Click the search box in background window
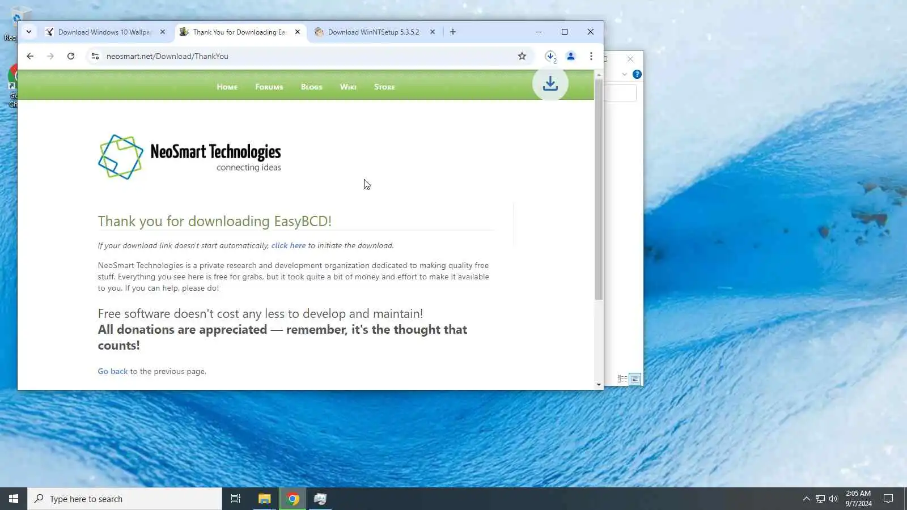The width and height of the screenshot is (907, 510). click(621, 93)
